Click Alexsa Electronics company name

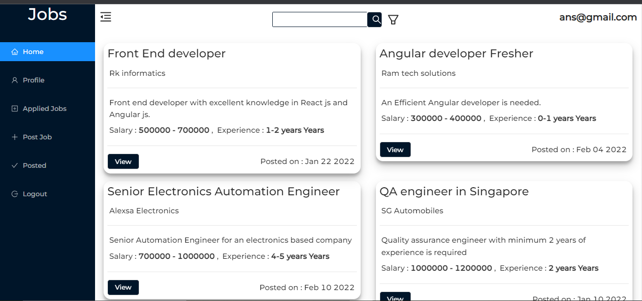(144, 210)
